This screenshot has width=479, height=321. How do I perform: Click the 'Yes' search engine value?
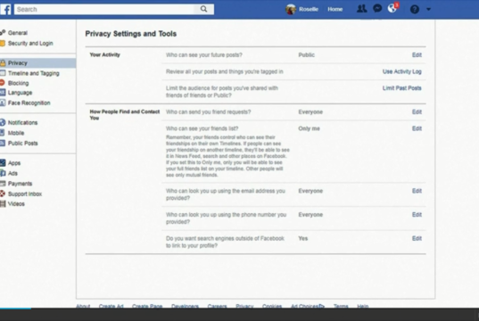(x=303, y=239)
